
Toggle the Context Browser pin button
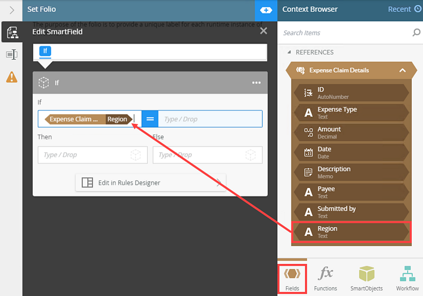[x=266, y=10]
